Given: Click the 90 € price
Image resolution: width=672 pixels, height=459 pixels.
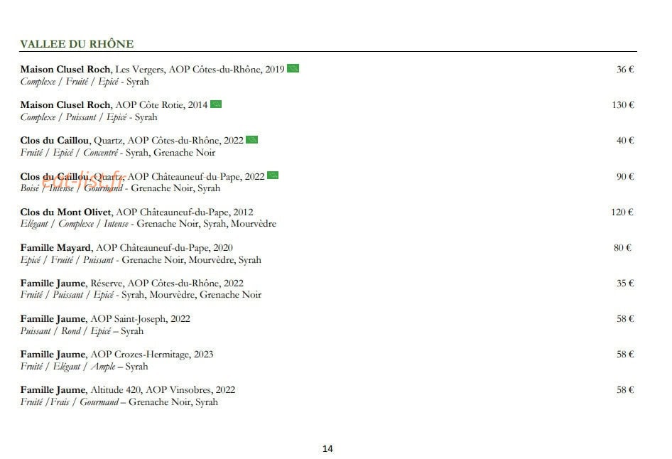Looking at the screenshot, I should [625, 177].
